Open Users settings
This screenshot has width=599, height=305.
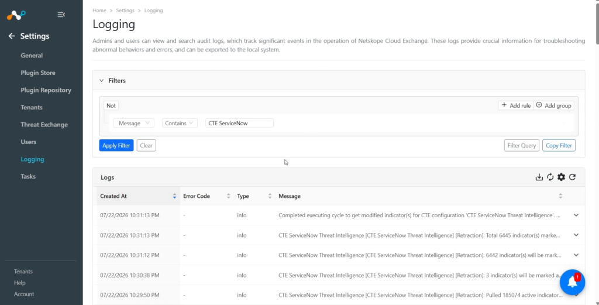coord(28,142)
